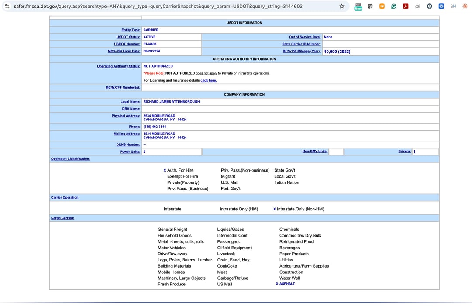The width and height of the screenshot is (472, 306).
Task: Click the MCS-150 Mileage (Year) label link
Action: coord(301,51)
